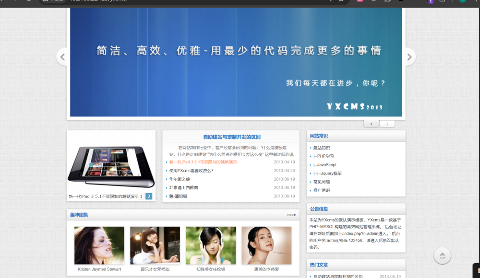The height and width of the screenshot is (278, 480).
Task: Click the back-to-top round button
Action: tap(442, 255)
